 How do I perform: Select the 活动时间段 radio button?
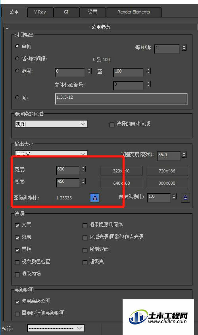pyautogui.click(x=17, y=59)
